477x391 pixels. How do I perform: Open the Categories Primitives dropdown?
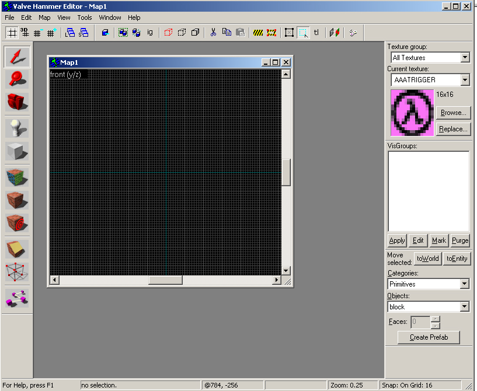[464, 284]
